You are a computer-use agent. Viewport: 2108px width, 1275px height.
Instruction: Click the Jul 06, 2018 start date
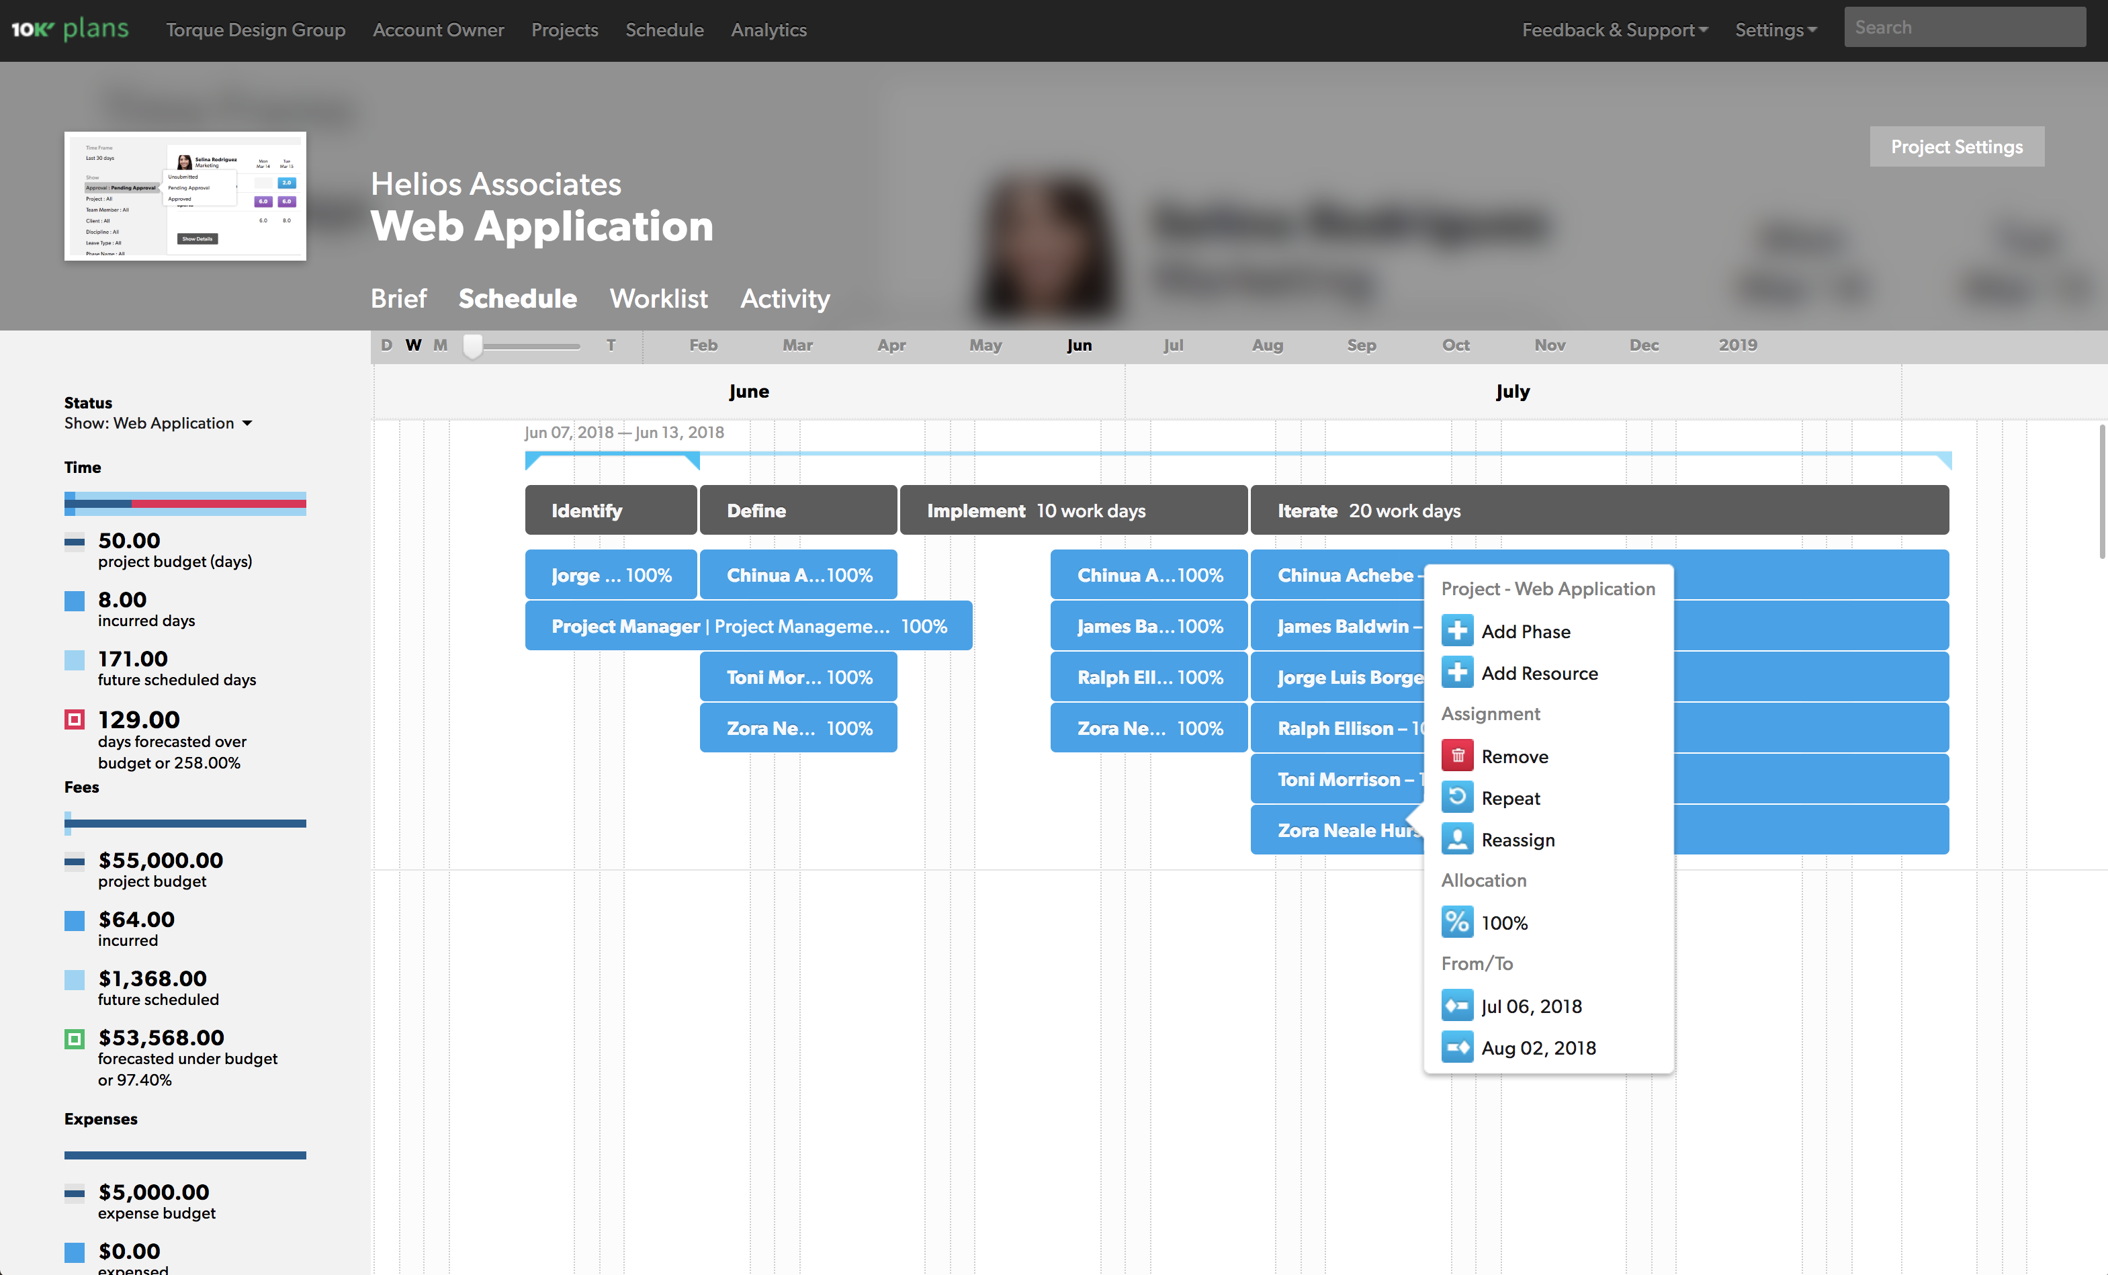click(x=1532, y=1006)
